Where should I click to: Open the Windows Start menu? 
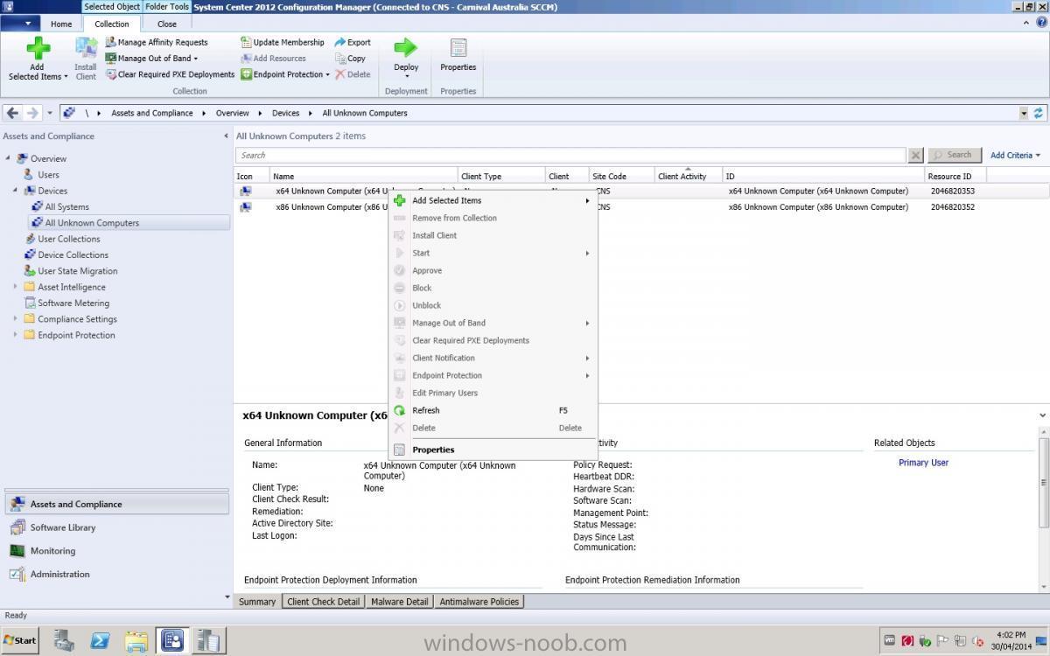(x=19, y=640)
